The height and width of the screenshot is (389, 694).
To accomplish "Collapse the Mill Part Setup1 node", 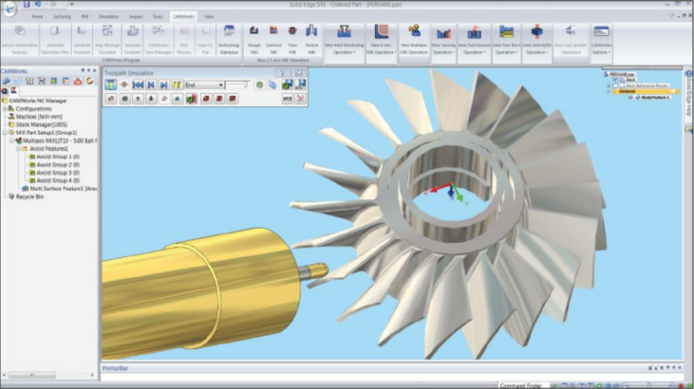I will pyautogui.click(x=5, y=133).
